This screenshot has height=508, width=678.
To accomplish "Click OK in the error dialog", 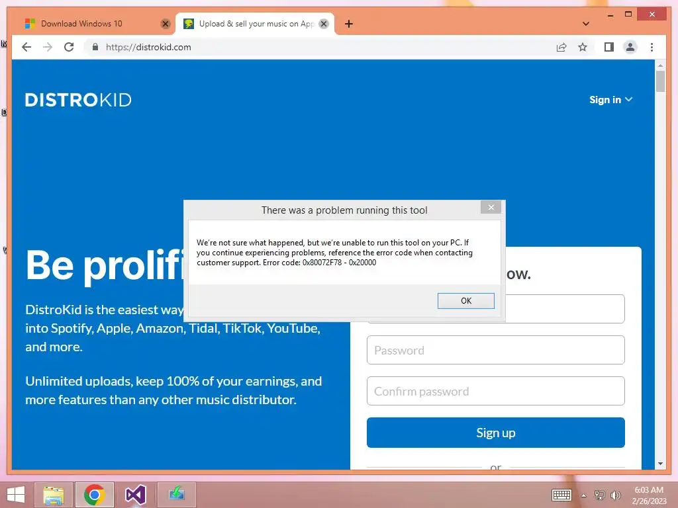I will coord(465,301).
